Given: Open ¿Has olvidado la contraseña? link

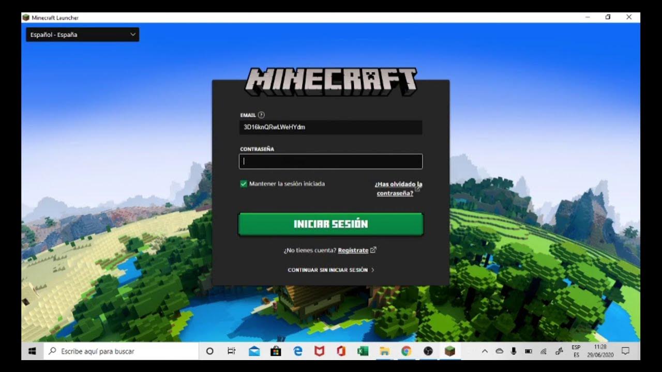Looking at the screenshot, I should pyautogui.click(x=398, y=189).
